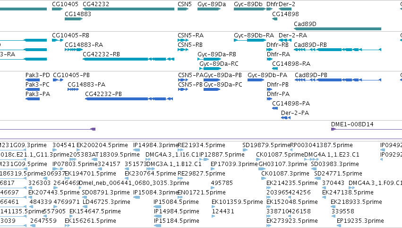Select the Der-2-PA protein label
The height and width of the screenshot is (228, 402).
pos(295,113)
